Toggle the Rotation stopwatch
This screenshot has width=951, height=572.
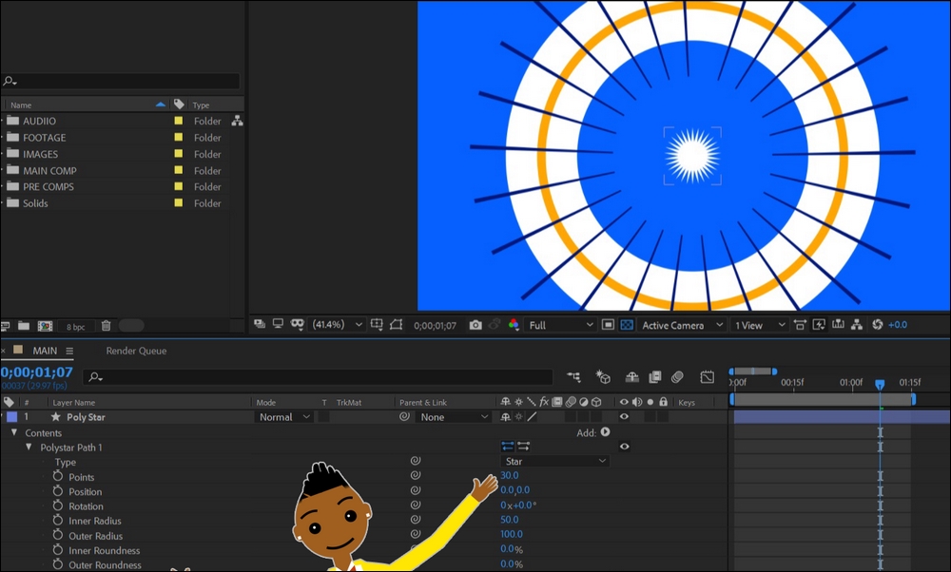pyautogui.click(x=58, y=505)
